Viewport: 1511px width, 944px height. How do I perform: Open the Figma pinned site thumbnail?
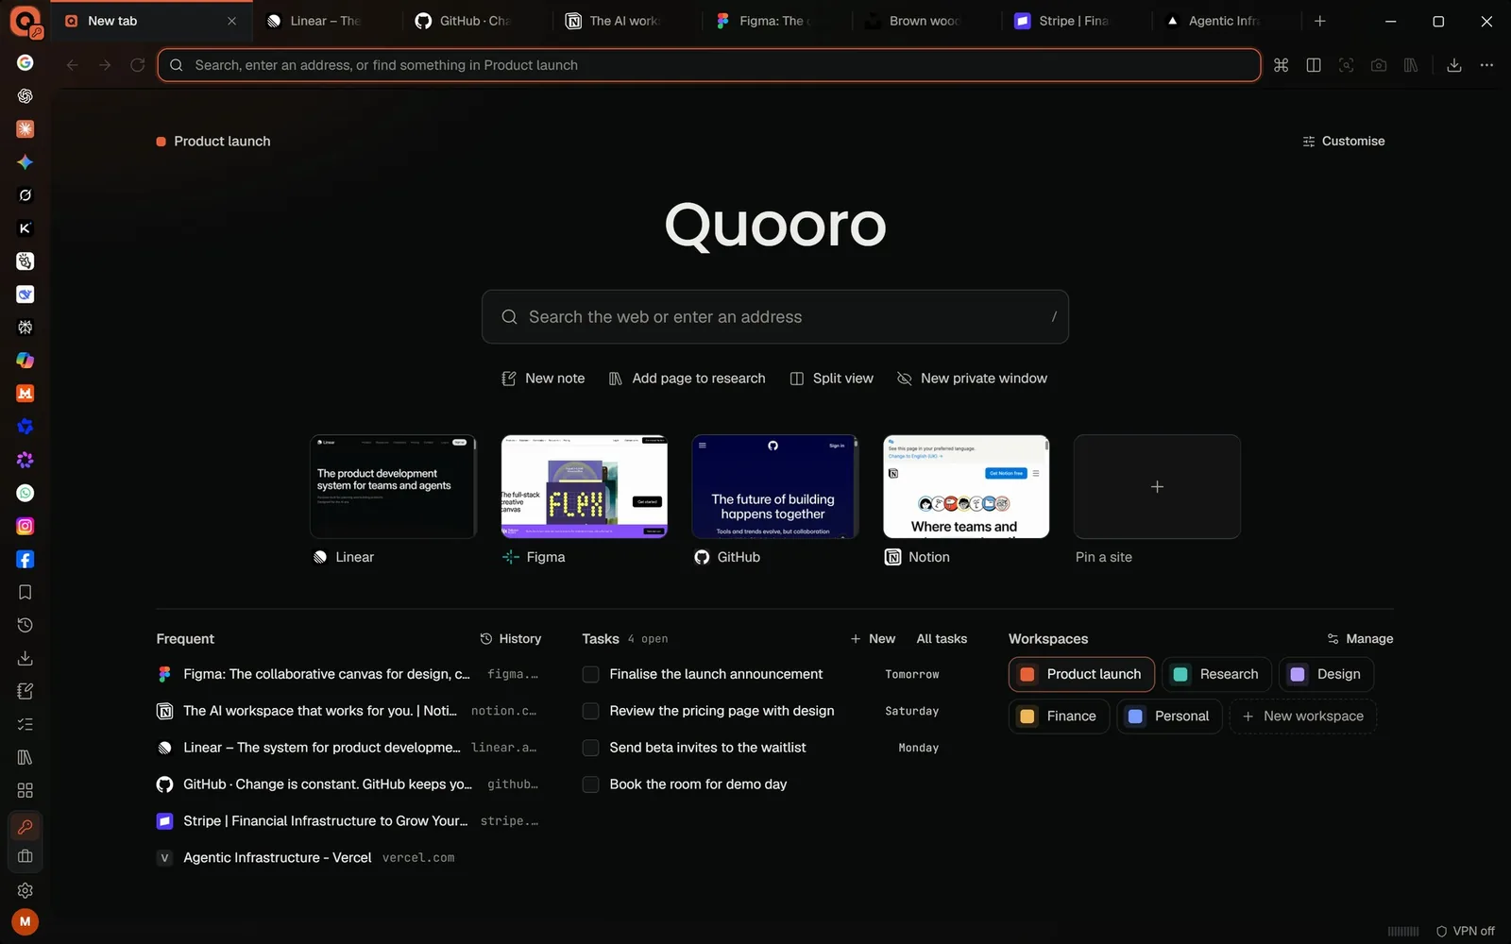585,487
